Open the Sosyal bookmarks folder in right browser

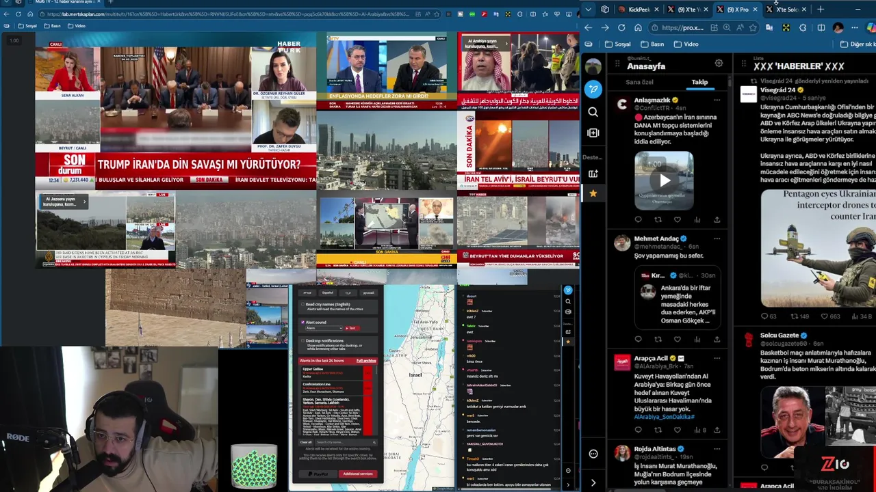click(618, 44)
